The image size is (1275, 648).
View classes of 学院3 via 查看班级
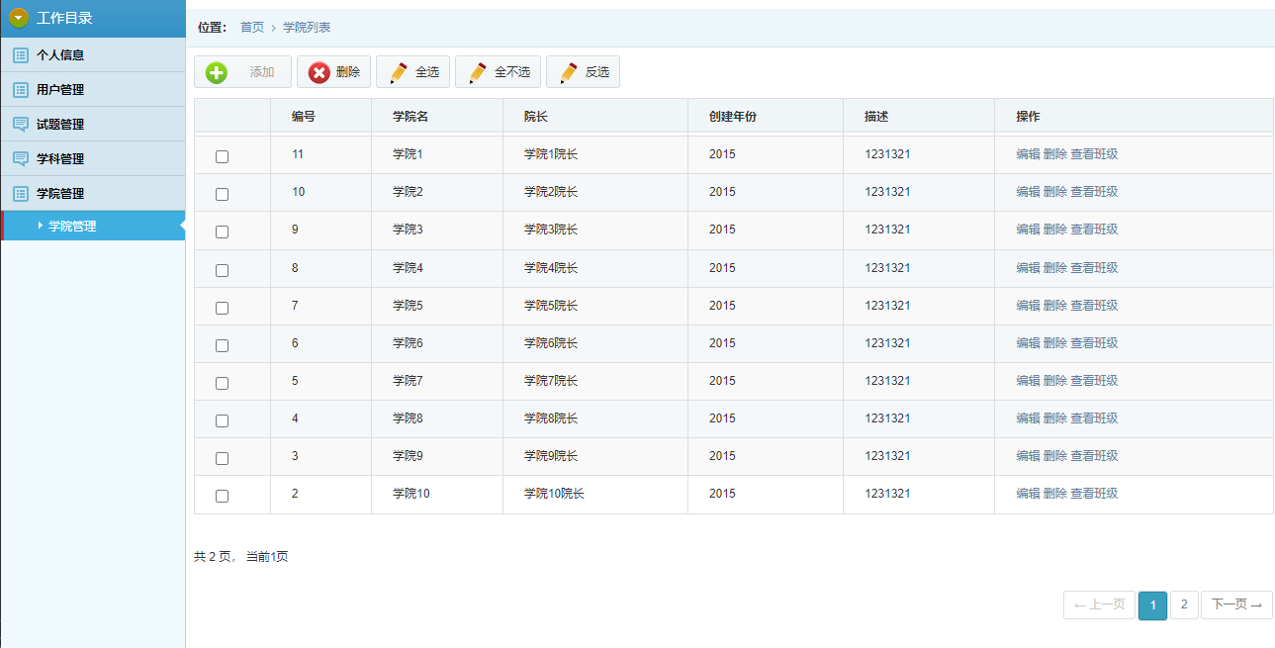(1094, 230)
